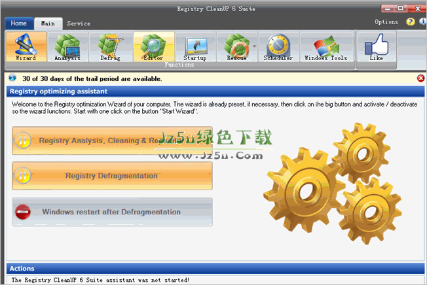Open the Startup manager

coord(195,46)
